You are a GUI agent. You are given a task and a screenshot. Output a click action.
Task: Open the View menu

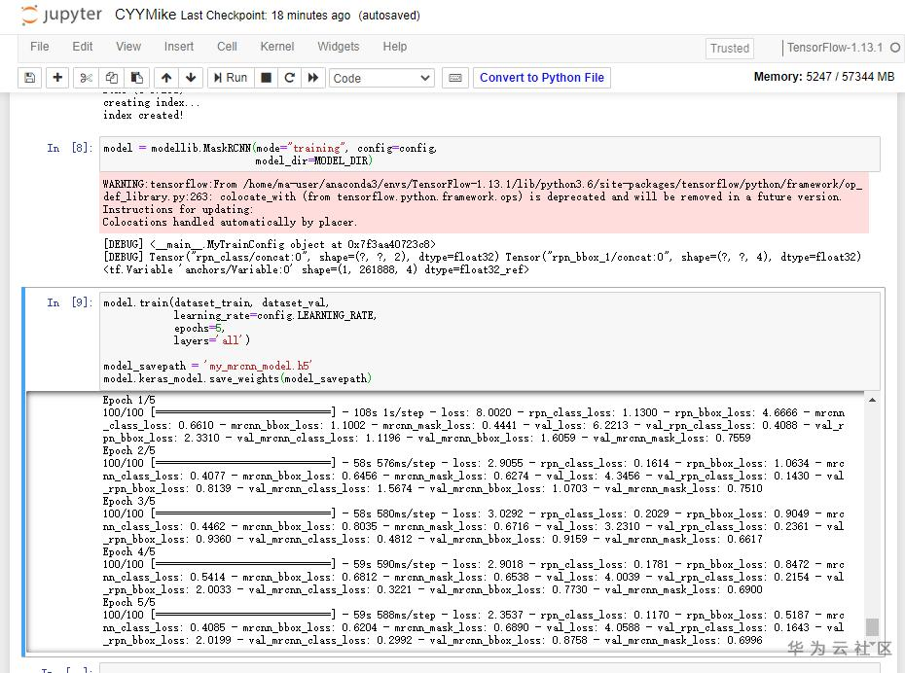[128, 47]
